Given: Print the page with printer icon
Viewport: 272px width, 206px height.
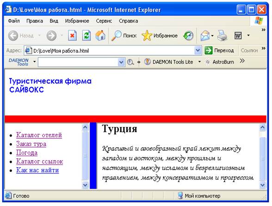Looking at the screenshot, I should point(222,36).
